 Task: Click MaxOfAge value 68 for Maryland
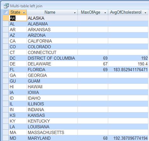[x=93, y=138]
